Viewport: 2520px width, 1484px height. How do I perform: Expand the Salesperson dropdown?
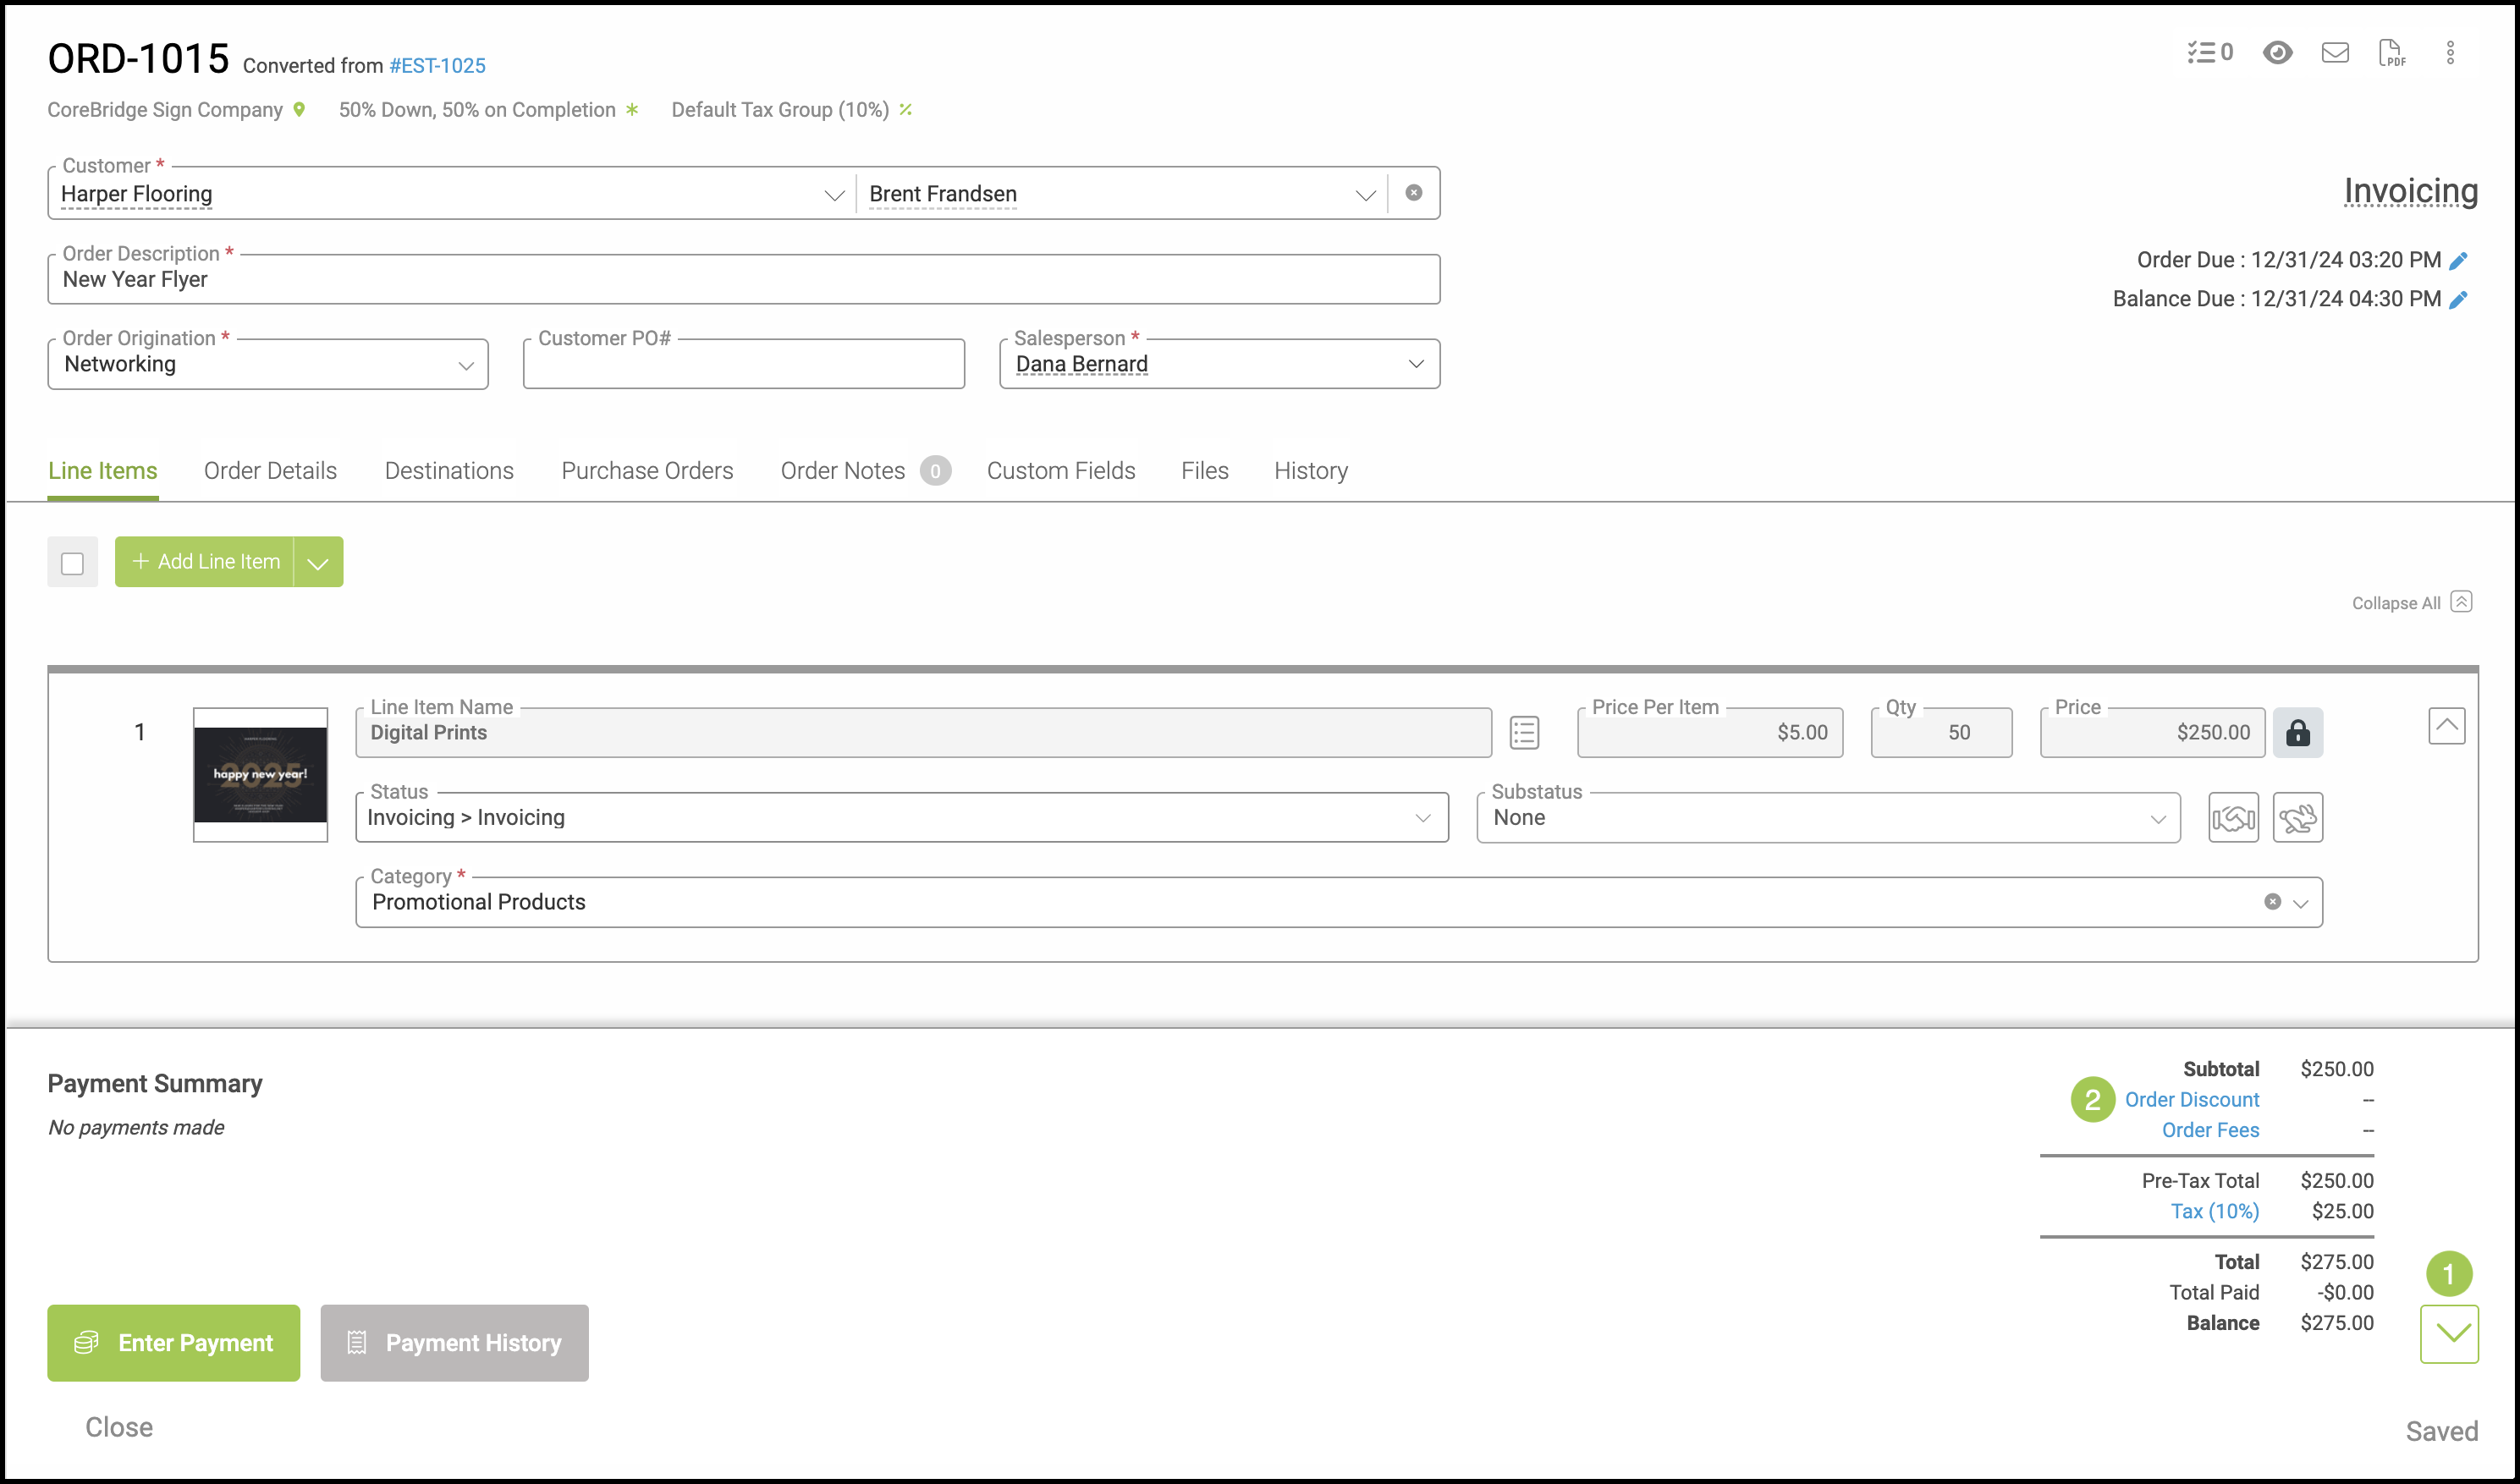click(1415, 364)
